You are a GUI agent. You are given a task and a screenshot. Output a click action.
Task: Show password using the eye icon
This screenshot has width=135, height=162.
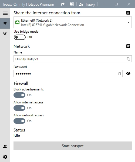[x=128, y=73]
